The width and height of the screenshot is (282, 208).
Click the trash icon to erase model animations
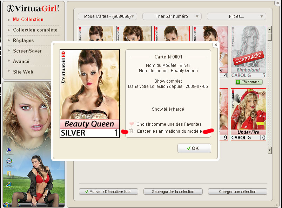(132, 131)
